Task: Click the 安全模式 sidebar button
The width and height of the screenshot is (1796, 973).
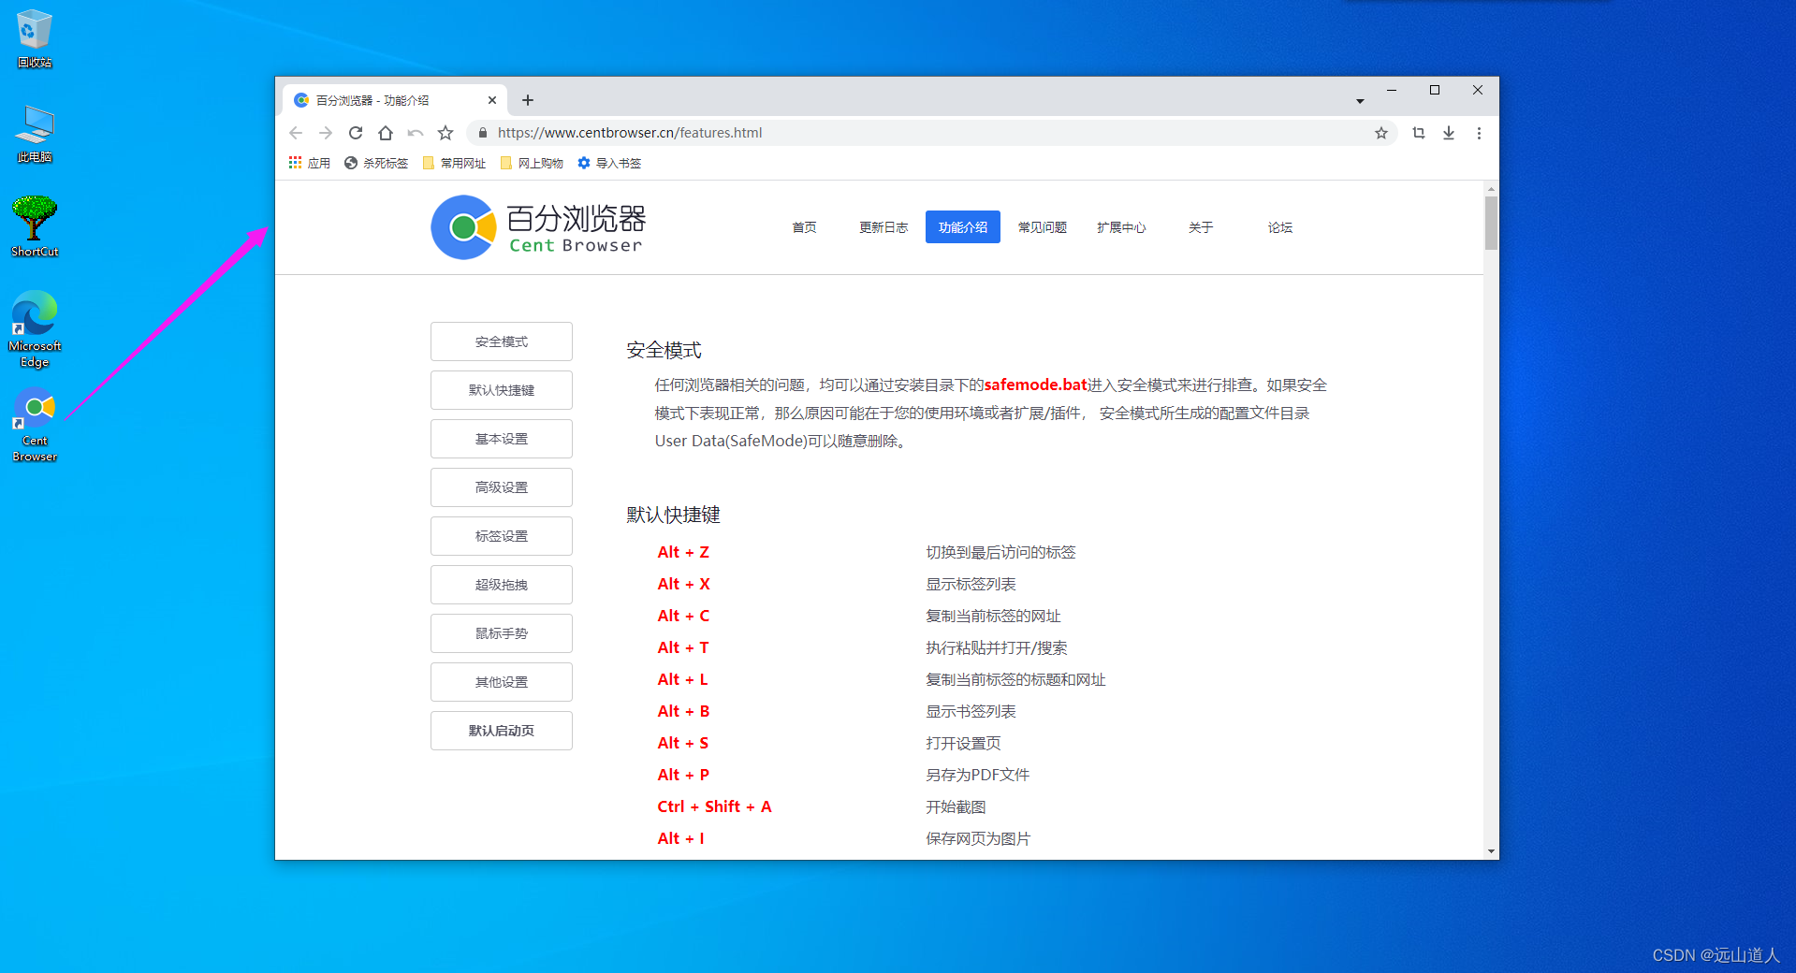Action: (x=502, y=341)
